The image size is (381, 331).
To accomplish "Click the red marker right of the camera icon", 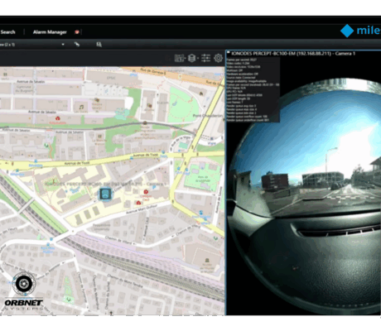I will (x=146, y=191).
